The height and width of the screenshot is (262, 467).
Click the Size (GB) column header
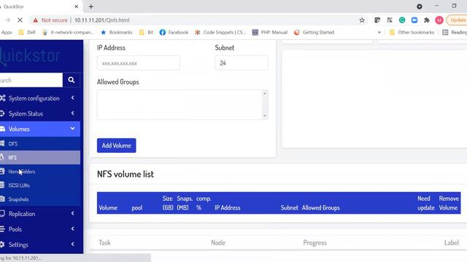click(168, 203)
